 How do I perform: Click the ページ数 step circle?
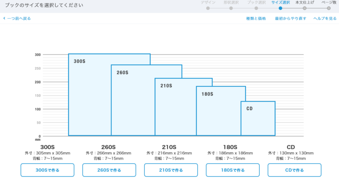329,8
